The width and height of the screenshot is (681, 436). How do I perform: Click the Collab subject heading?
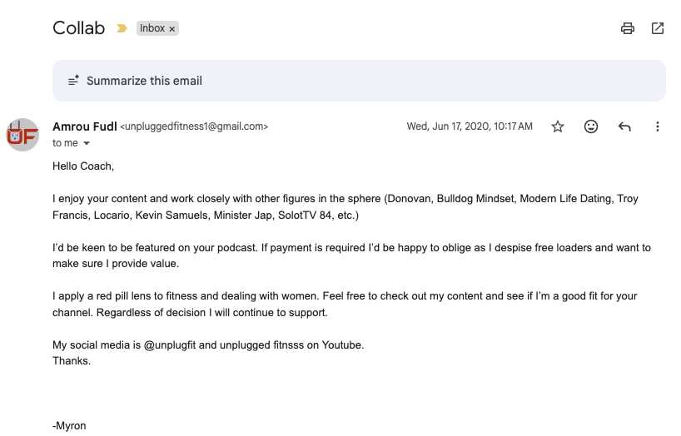[78, 28]
